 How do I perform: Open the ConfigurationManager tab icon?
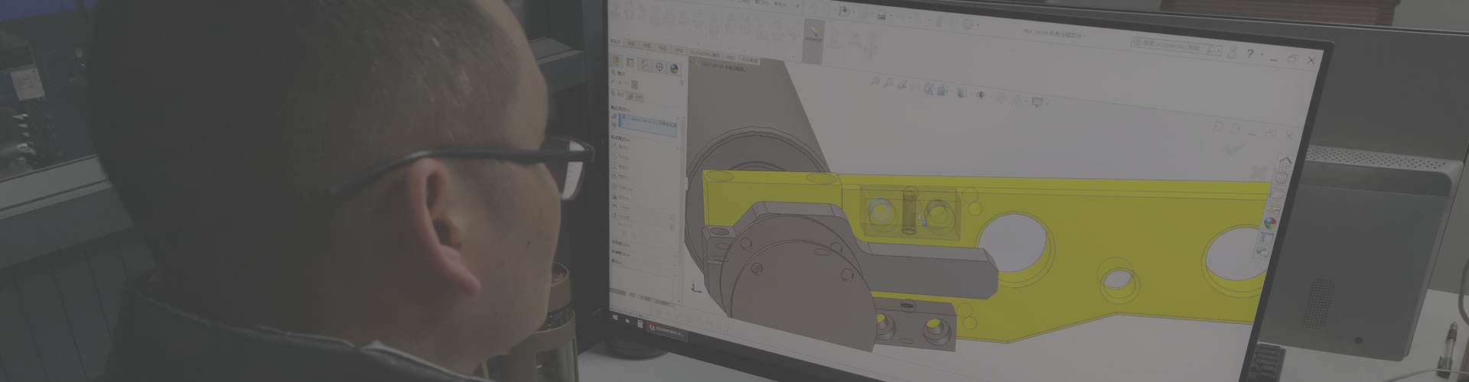646,66
